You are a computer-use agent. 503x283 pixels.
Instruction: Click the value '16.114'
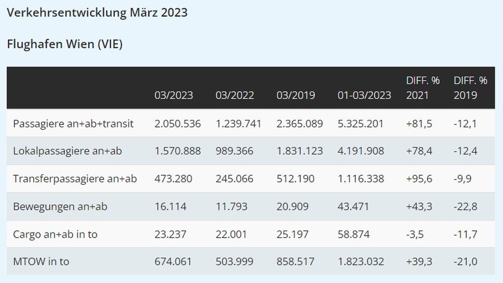pyautogui.click(x=171, y=206)
